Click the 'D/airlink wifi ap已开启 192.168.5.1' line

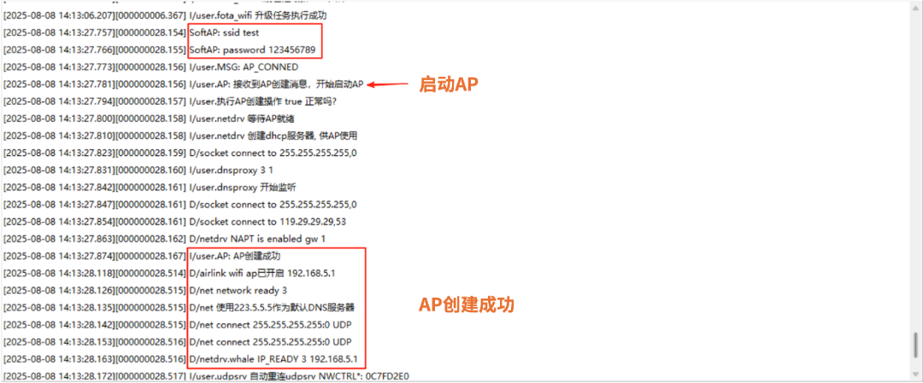click(169, 274)
